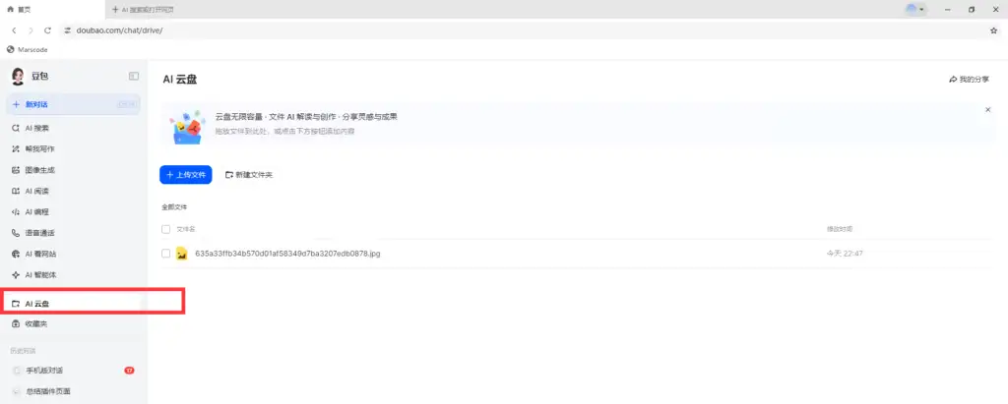Image resolution: width=1008 pixels, height=404 pixels.
Task: Open the Marscode bookmark
Action: pos(27,49)
